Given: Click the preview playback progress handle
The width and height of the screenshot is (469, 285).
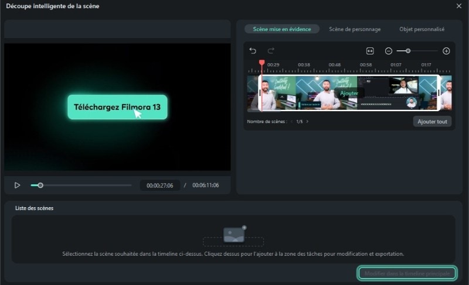Looking at the screenshot, I should [x=40, y=186].
